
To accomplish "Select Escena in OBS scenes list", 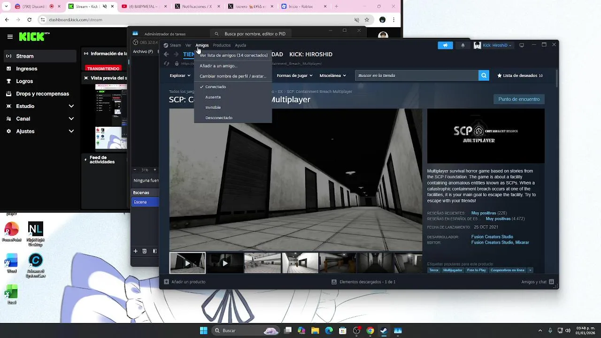I will (x=145, y=202).
